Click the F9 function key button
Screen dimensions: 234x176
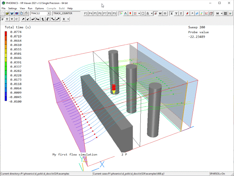[x=114, y=13]
